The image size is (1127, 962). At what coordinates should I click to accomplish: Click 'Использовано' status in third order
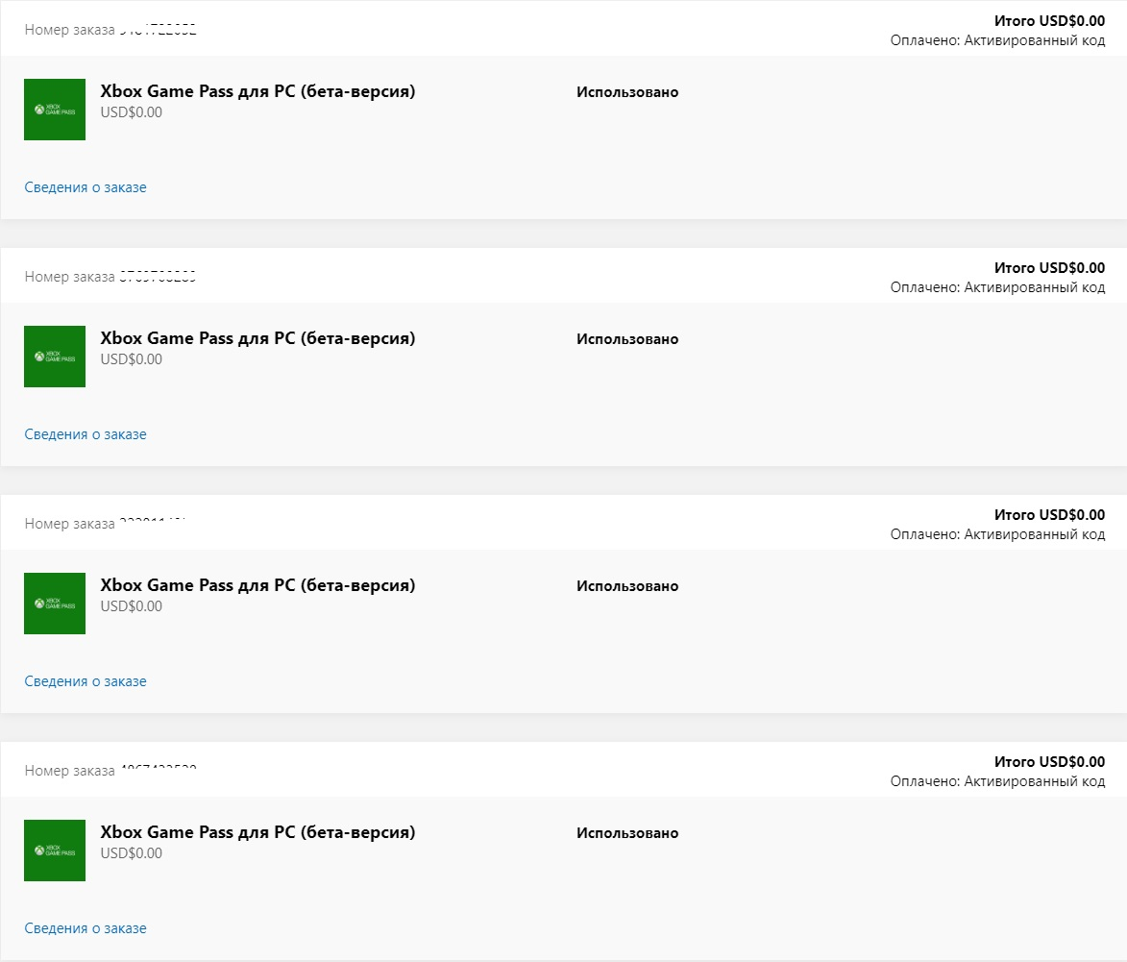coord(627,586)
